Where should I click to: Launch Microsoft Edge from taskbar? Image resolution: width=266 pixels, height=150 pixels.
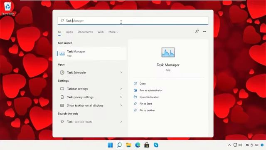pyautogui.click(x=138, y=145)
